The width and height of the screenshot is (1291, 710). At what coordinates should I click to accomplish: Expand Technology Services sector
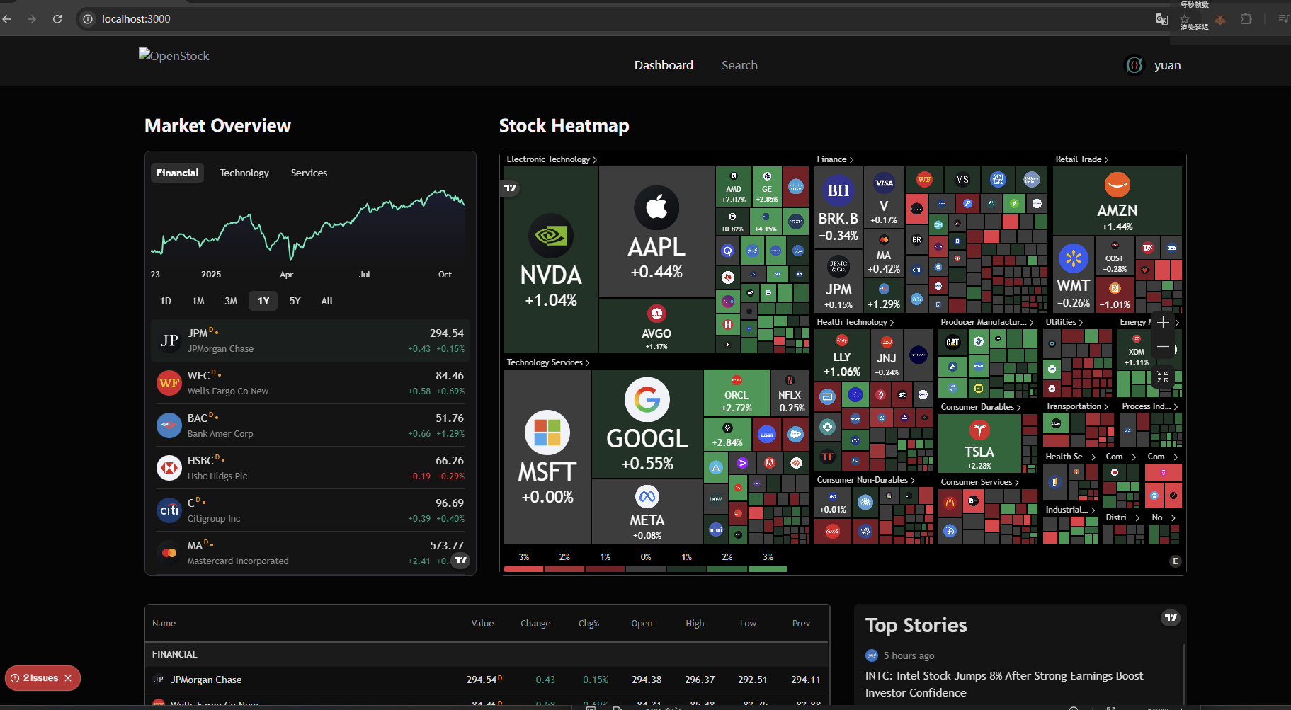pyautogui.click(x=548, y=362)
